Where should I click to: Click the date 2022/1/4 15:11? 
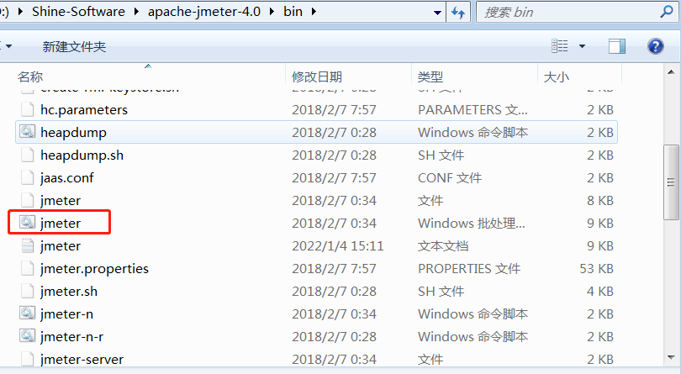337,246
